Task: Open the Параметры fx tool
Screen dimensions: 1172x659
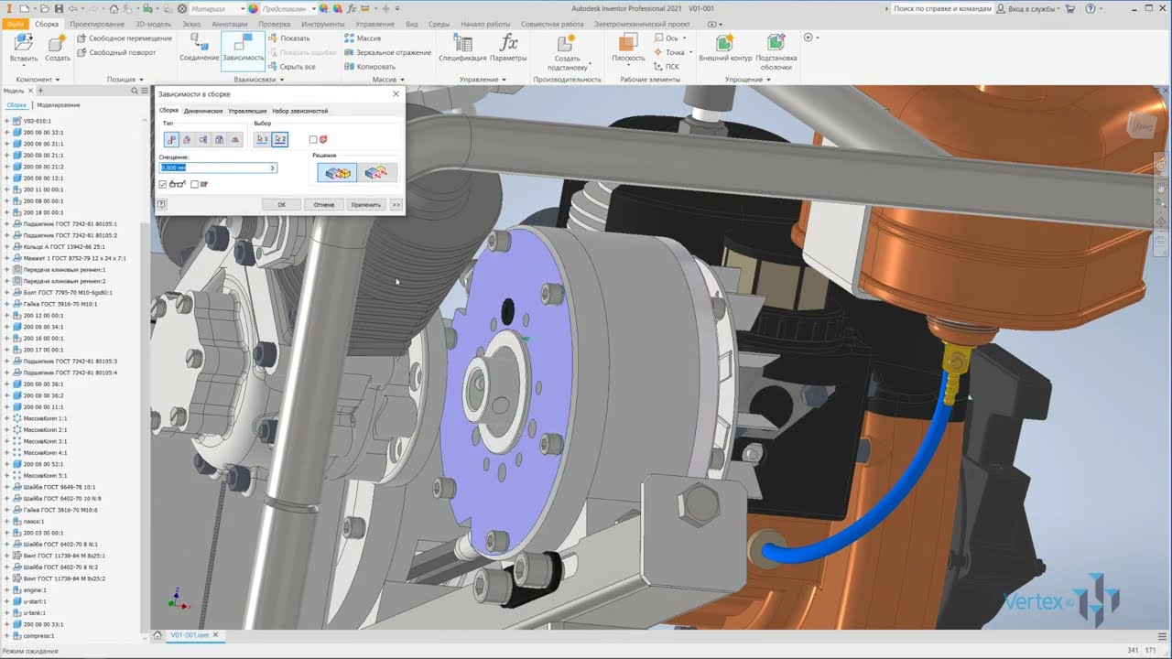Action: [x=508, y=48]
